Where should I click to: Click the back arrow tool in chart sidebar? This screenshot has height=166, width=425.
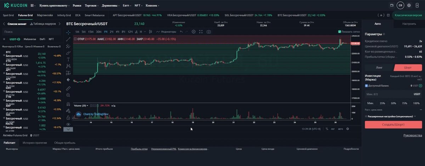click(x=68, y=80)
